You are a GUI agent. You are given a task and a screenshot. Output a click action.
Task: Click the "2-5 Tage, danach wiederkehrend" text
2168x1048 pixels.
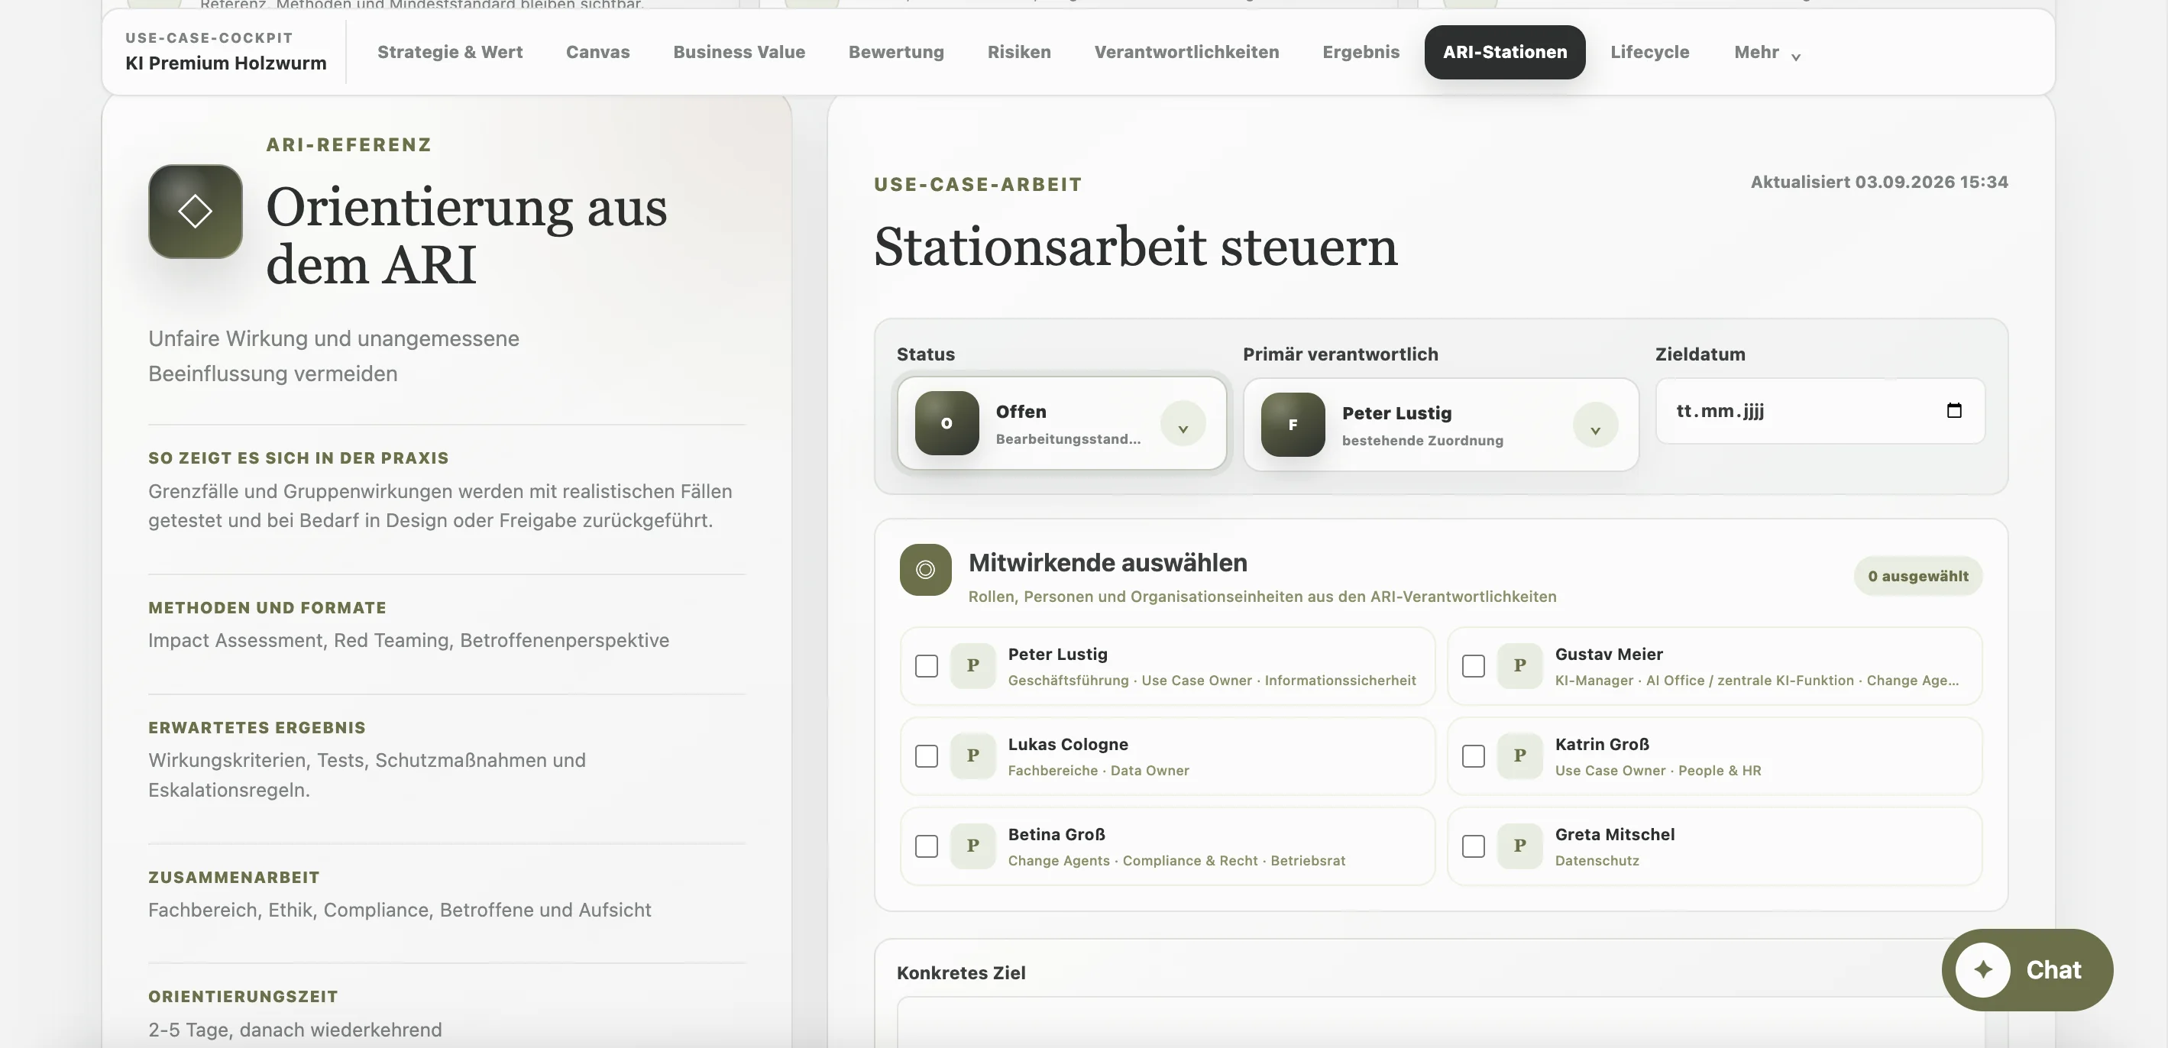296,1030
